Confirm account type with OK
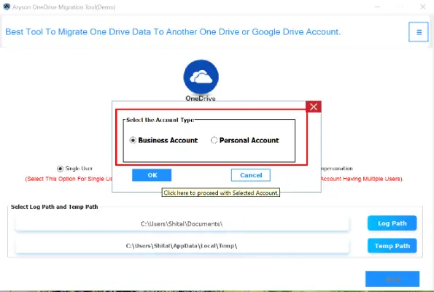Viewport: 434px width, 292px height. point(152,175)
